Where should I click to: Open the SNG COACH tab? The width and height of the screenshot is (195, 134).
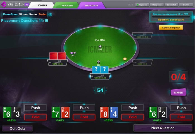(x=91, y=6)
